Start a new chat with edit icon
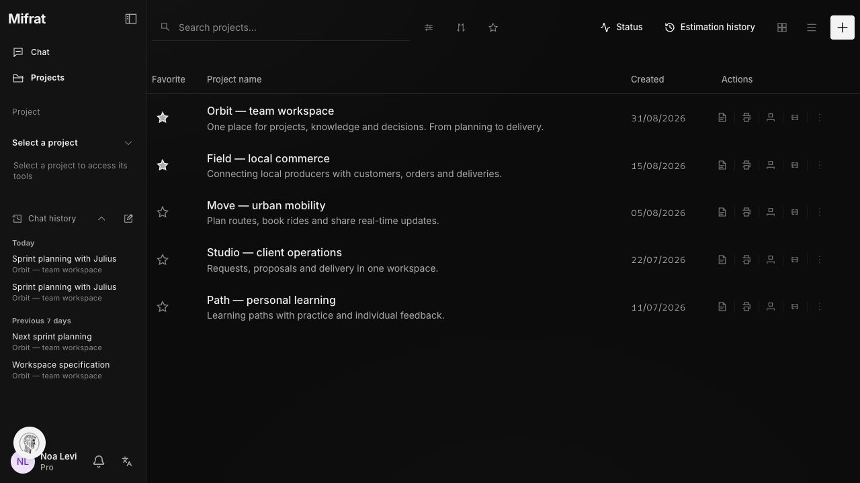860x483 pixels. tap(128, 219)
